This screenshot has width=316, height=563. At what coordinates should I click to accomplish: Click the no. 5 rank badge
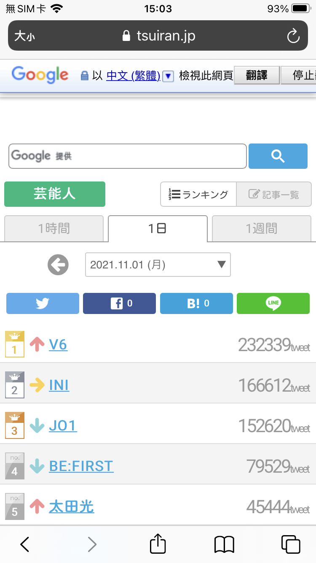pos(15,506)
